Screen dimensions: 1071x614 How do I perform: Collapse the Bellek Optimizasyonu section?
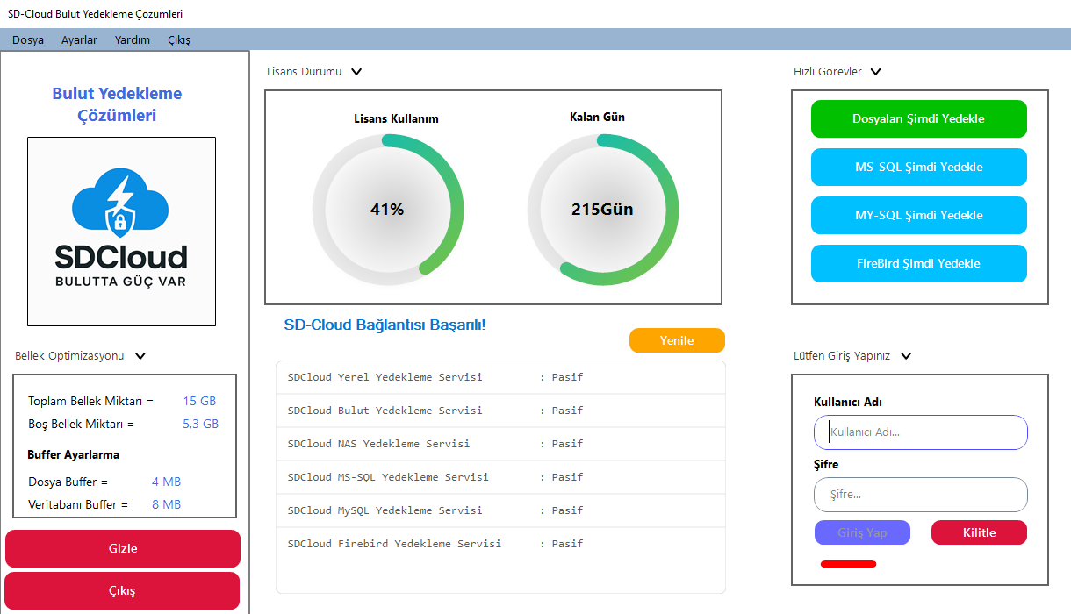coord(140,356)
